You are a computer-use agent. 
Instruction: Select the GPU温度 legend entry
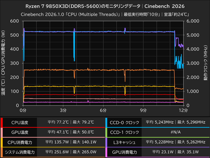pos(20,132)
